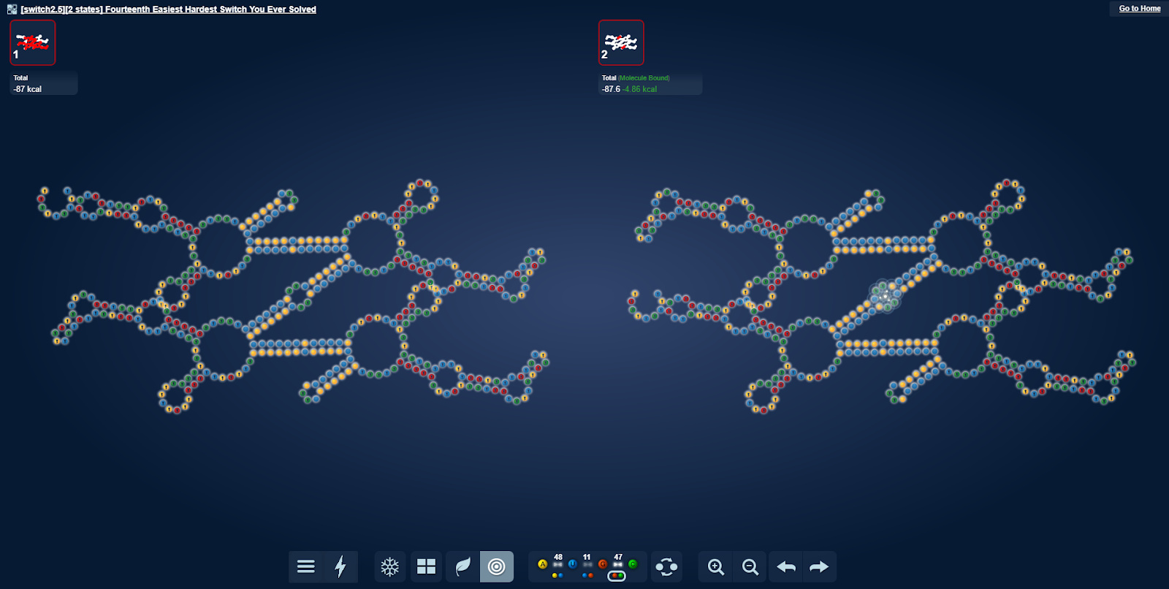Image resolution: width=1169 pixels, height=589 pixels.
Task: Click the swap base pair icon
Action: (666, 566)
